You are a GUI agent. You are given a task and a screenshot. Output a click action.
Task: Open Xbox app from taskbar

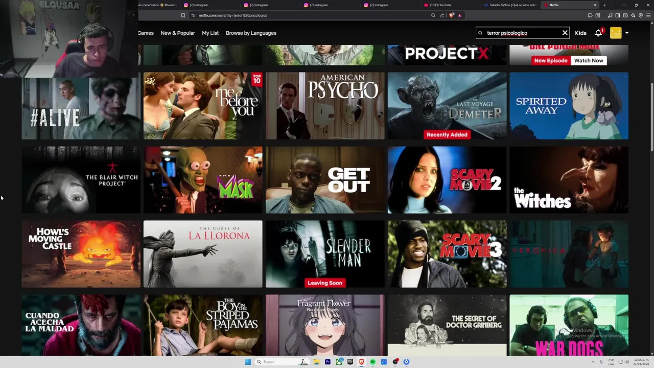point(339,362)
